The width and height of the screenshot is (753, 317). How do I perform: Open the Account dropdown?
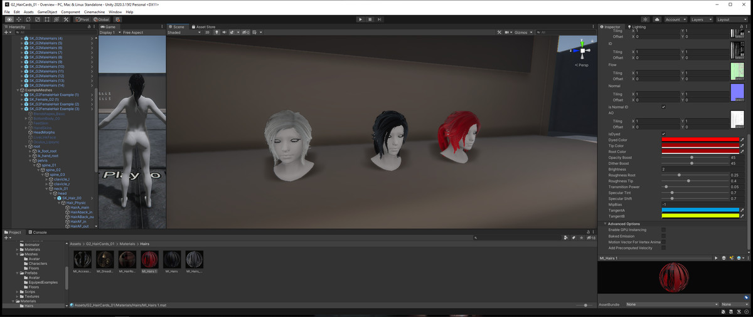[675, 19]
